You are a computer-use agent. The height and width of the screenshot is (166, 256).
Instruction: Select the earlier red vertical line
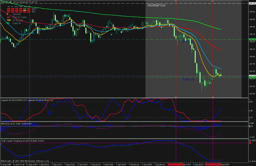(176, 49)
